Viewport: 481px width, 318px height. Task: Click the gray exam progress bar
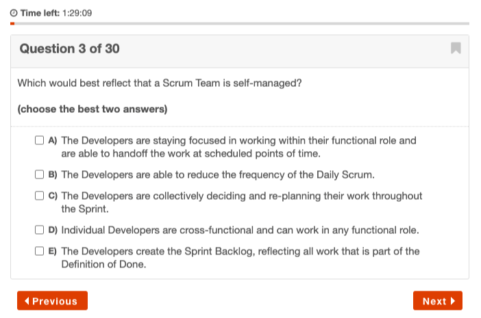point(240,23)
